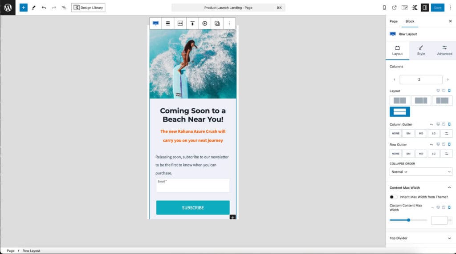The width and height of the screenshot is (456, 254).
Task: Expand the Top Divider section
Action: click(421, 238)
